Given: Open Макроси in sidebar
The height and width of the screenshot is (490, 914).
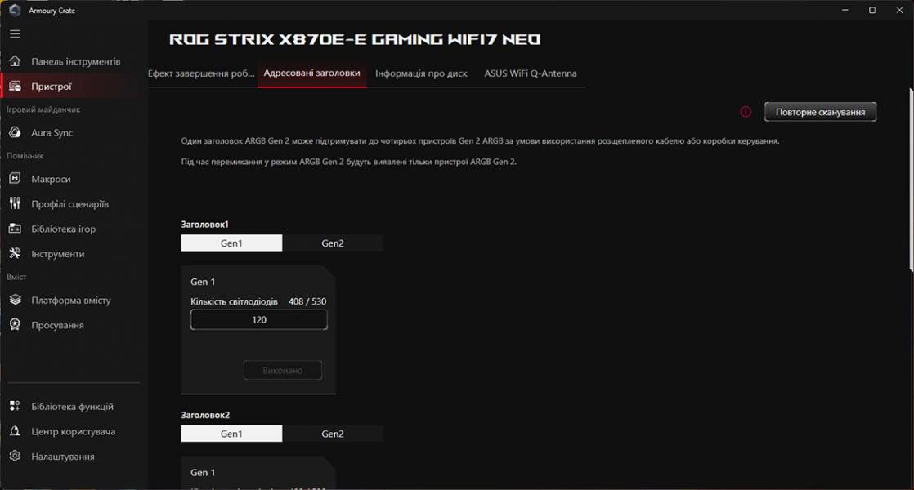Looking at the screenshot, I should pyautogui.click(x=51, y=179).
